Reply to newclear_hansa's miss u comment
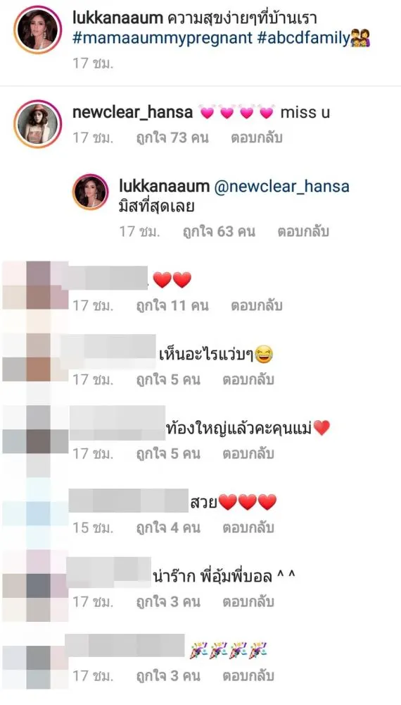Viewport: 401px width, 705px height. tap(256, 137)
